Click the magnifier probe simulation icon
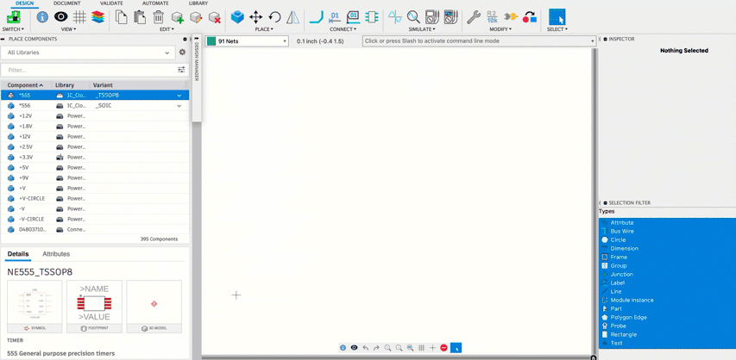The height and width of the screenshot is (360, 736). pos(413,17)
